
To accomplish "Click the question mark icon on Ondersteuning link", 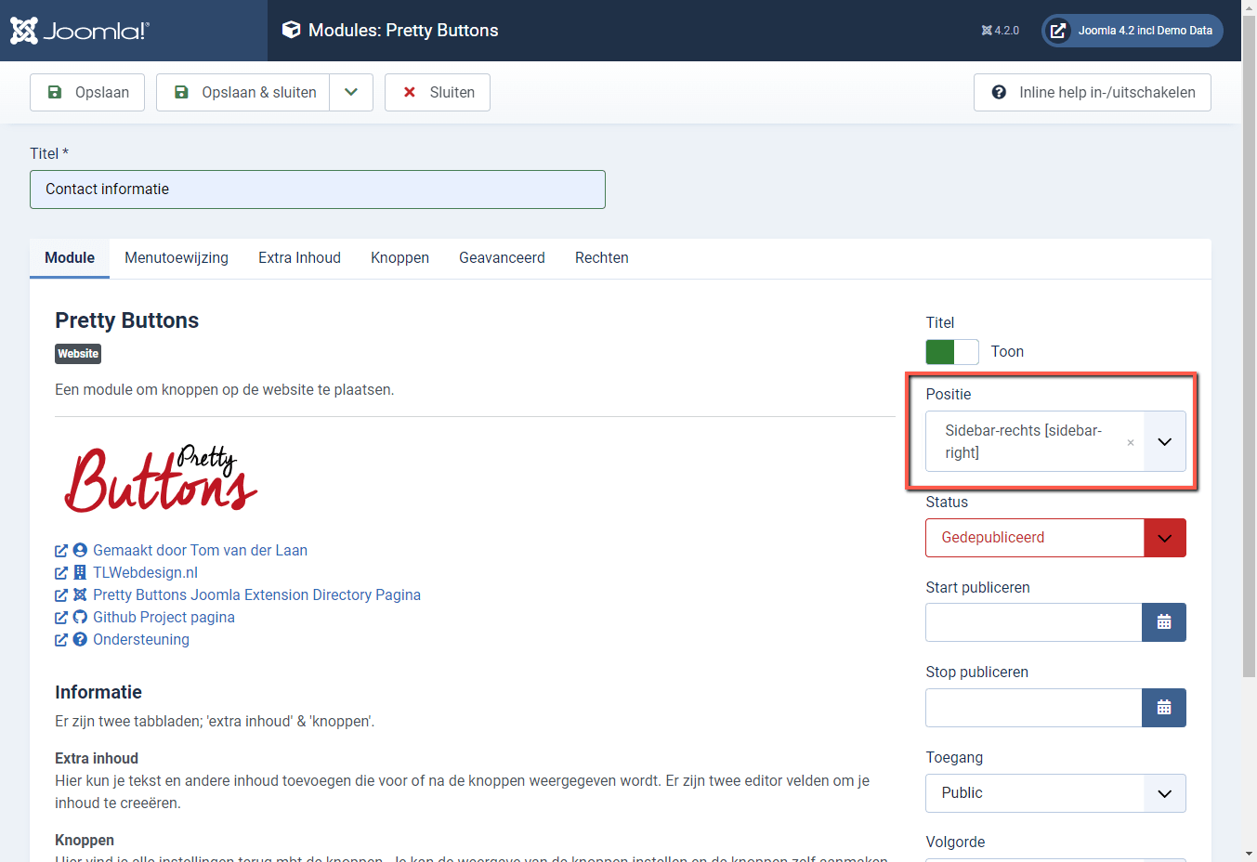I will (80, 639).
